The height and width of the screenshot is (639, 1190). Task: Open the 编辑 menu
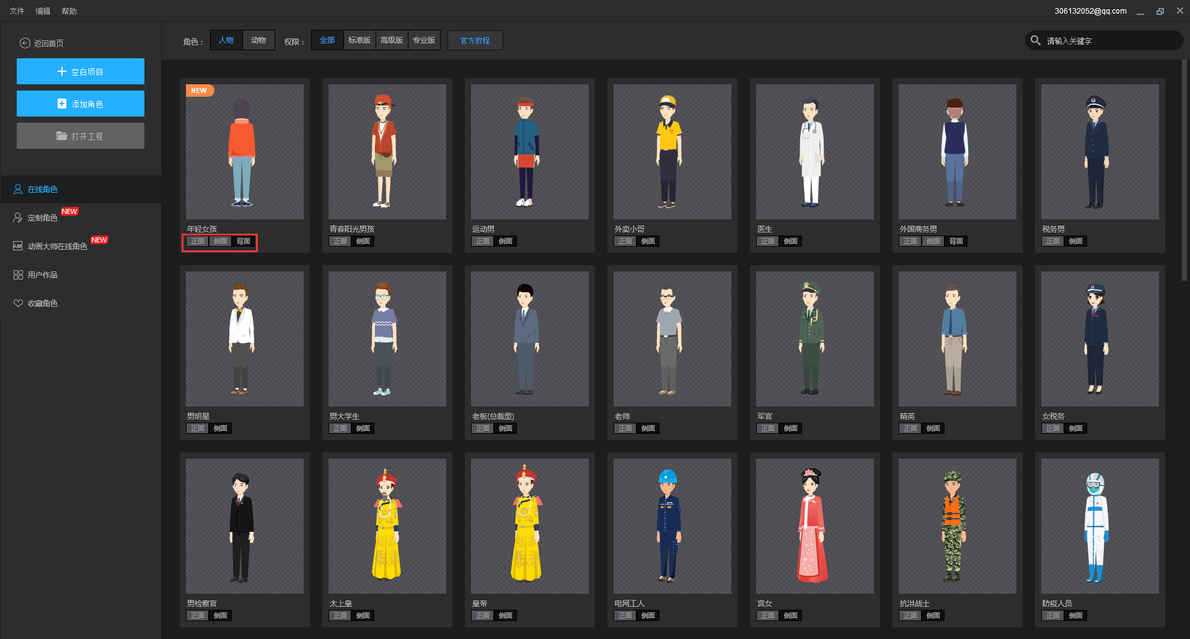pos(43,11)
